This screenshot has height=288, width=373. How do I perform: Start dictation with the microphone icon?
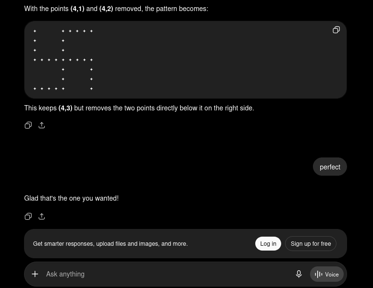[299, 274]
